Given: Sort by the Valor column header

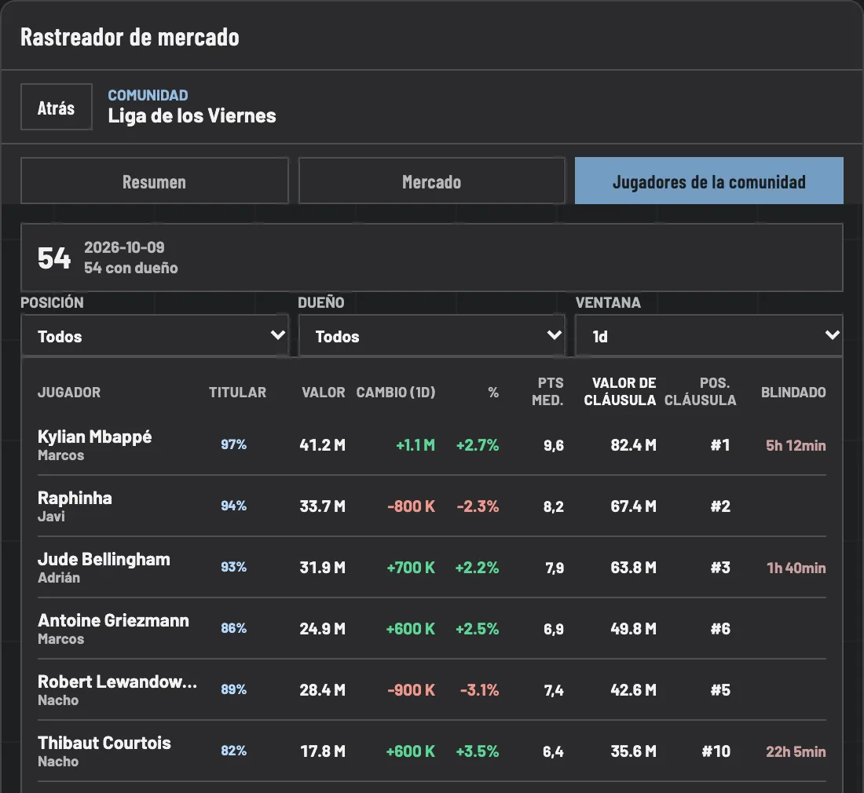Looking at the screenshot, I should coord(324,392).
